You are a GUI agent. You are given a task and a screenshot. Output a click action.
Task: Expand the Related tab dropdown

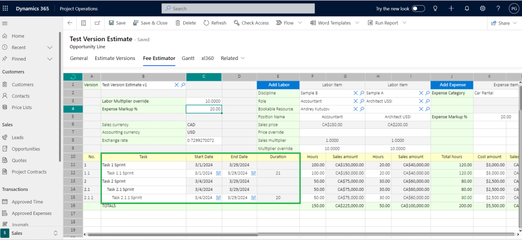tap(233, 58)
